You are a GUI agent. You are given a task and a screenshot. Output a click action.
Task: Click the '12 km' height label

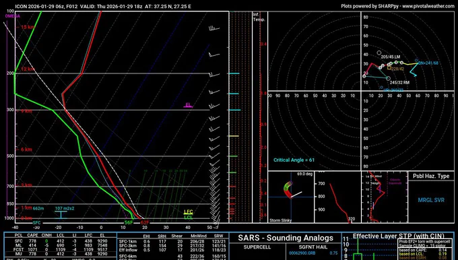tap(27, 69)
